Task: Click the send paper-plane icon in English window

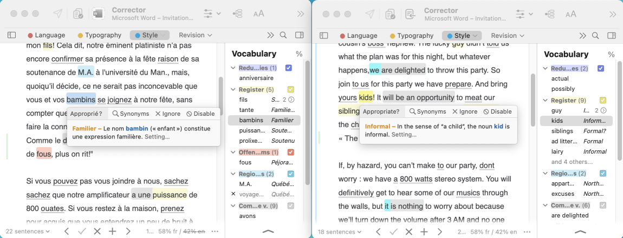Action: pos(370,14)
